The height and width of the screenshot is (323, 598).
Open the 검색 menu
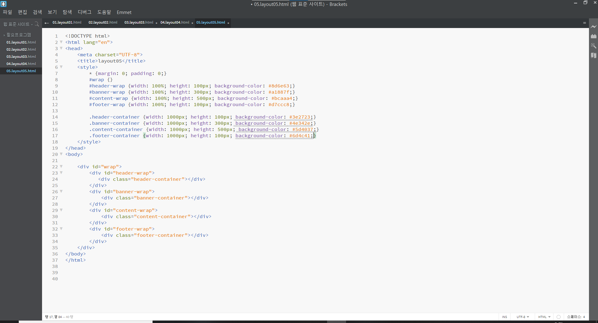point(37,12)
